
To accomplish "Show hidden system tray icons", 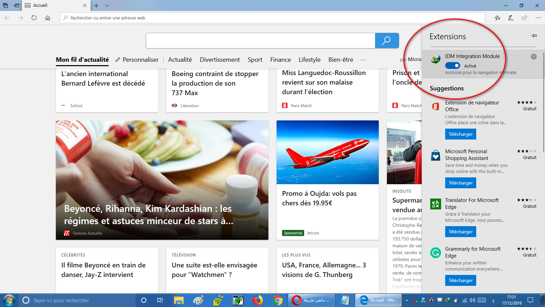I will pyautogui.click(x=406, y=300).
